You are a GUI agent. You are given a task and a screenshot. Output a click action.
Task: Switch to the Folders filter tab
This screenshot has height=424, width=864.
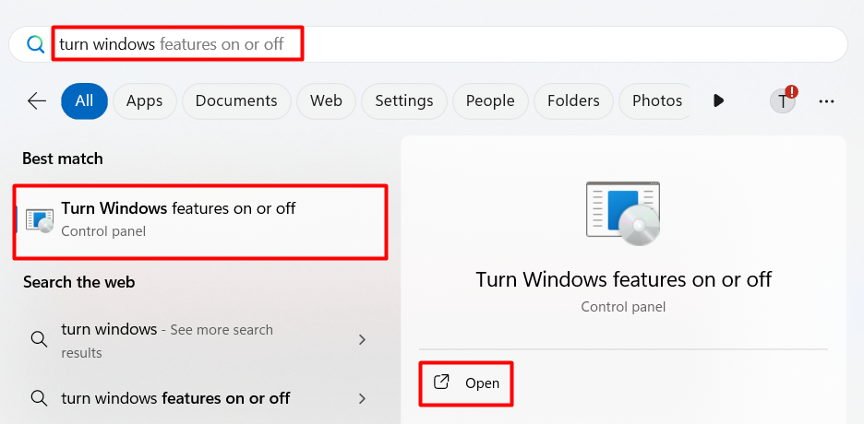point(573,101)
